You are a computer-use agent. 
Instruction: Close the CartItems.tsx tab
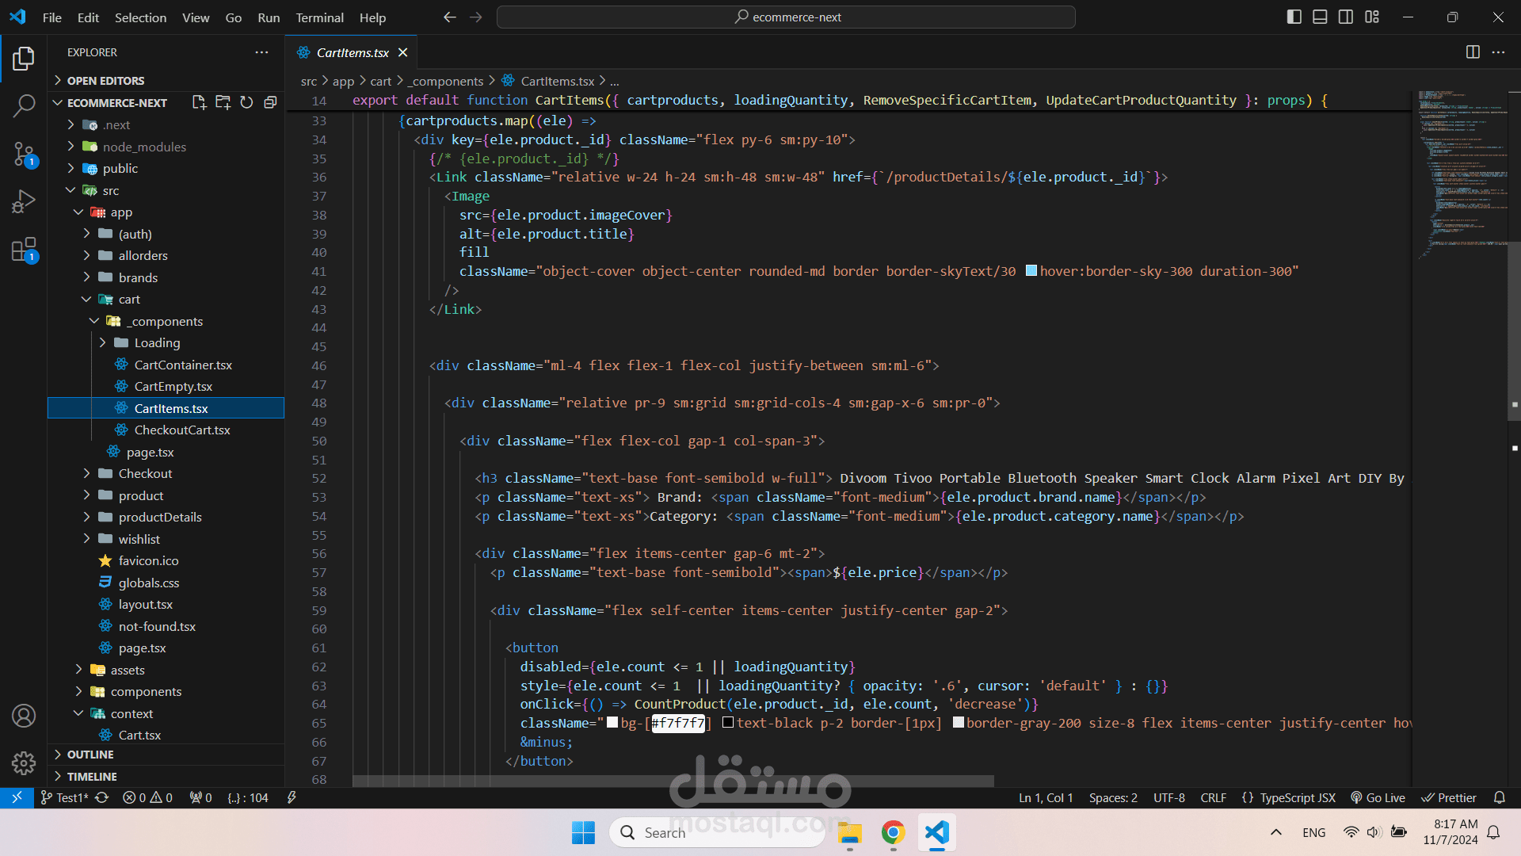403,52
